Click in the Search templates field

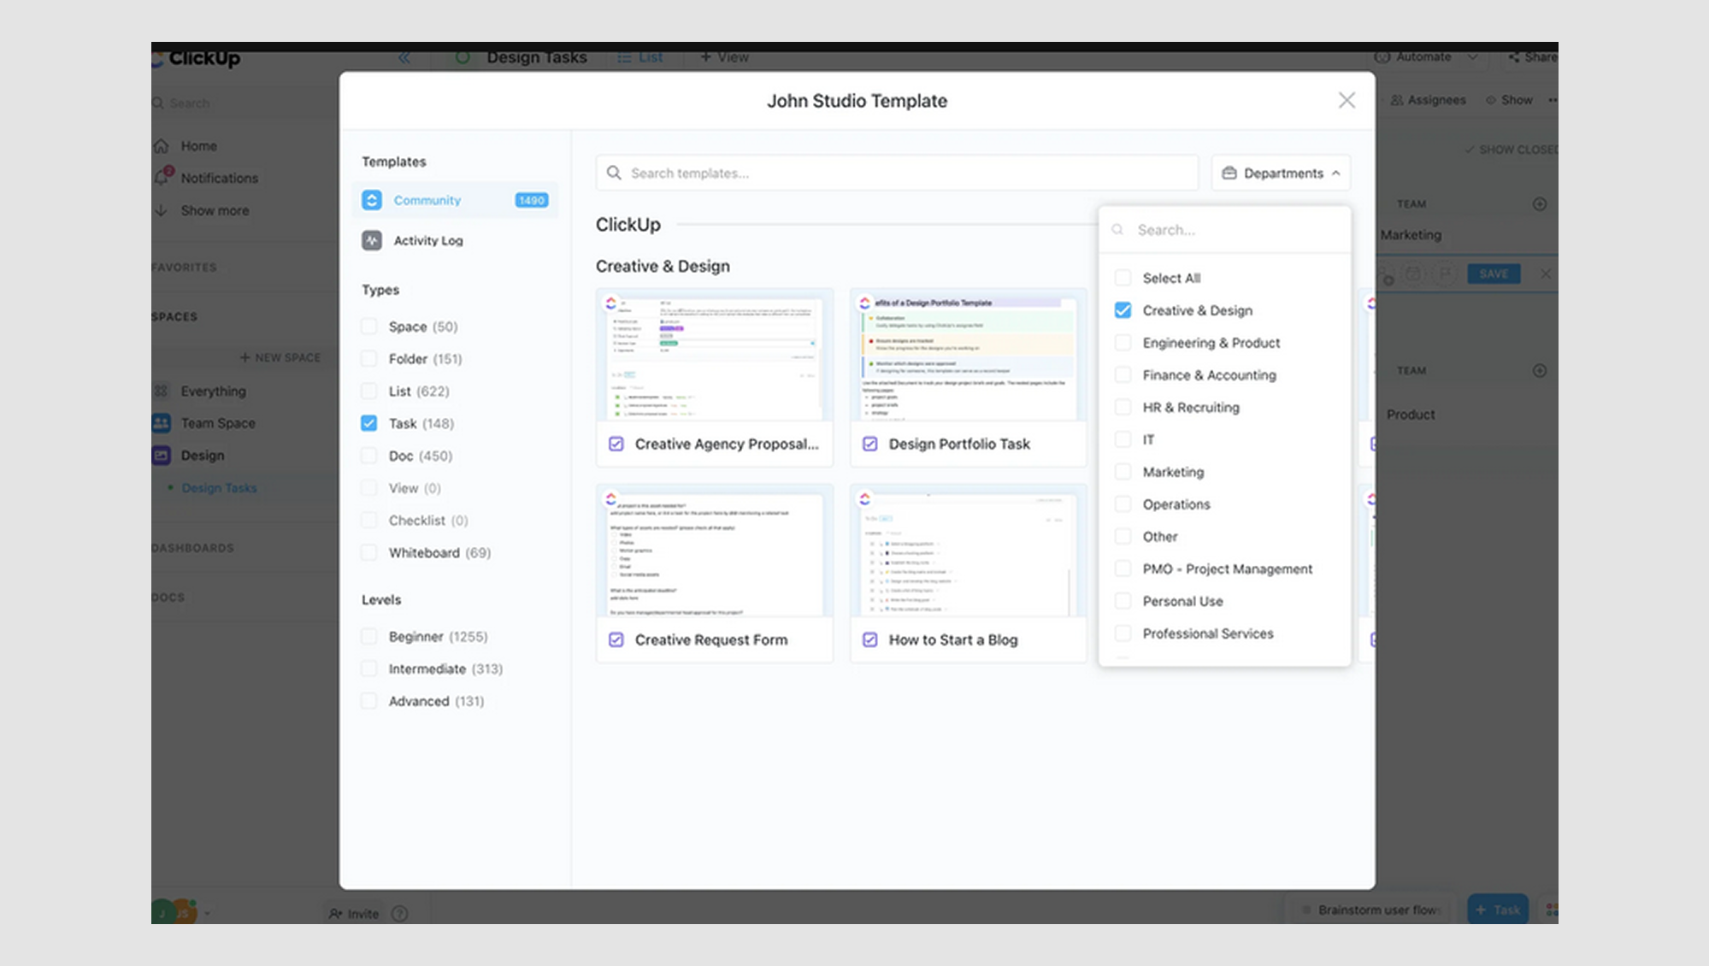897,173
